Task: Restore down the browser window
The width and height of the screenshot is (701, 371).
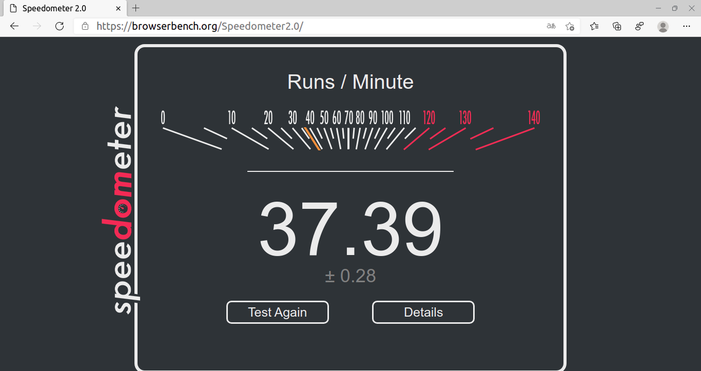Action: (675, 9)
